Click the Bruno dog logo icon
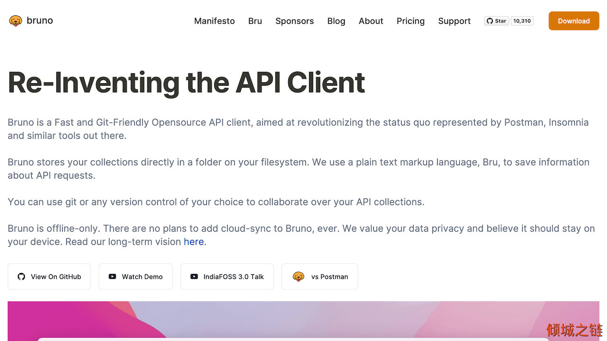This screenshot has height=341, width=607. click(16, 21)
